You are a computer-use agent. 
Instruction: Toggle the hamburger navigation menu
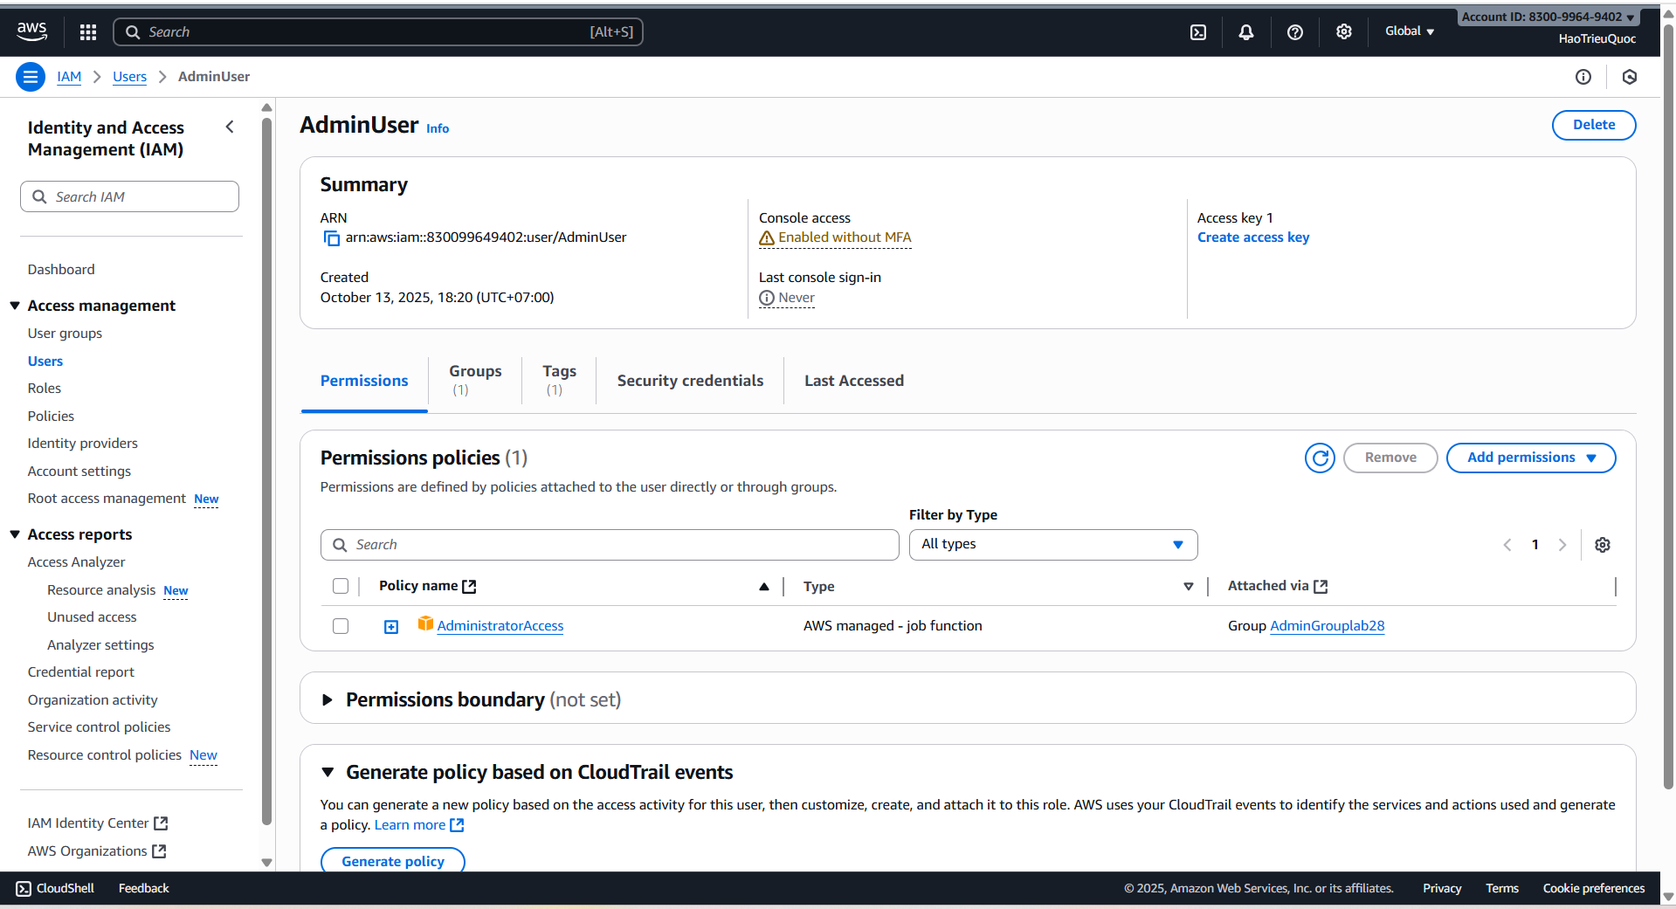click(x=31, y=77)
